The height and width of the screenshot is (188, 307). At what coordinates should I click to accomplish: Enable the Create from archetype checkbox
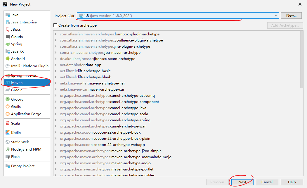click(55, 25)
